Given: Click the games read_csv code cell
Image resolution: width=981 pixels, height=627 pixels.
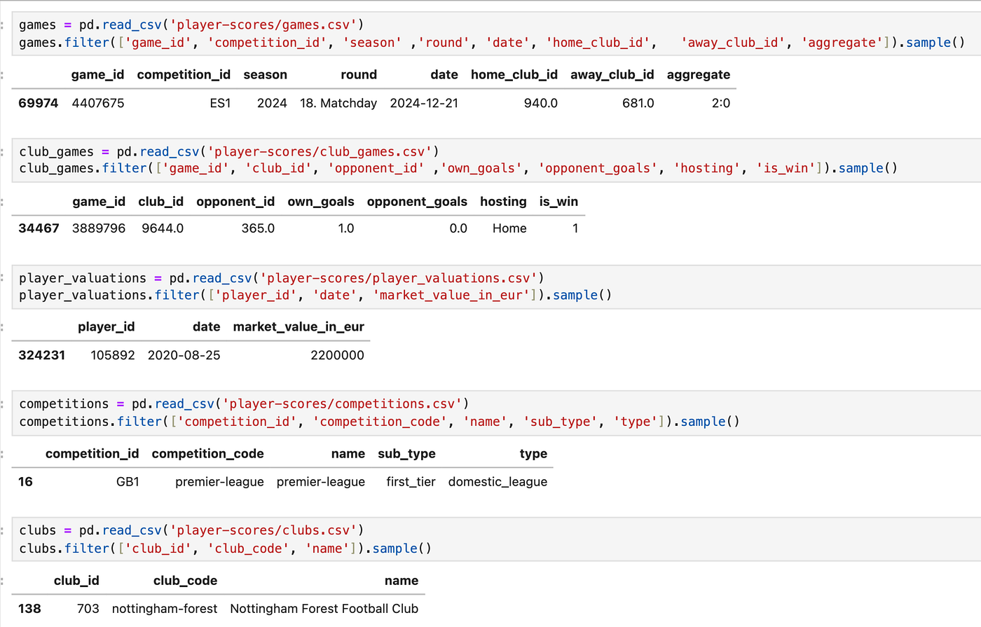Looking at the screenshot, I should point(496,34).
